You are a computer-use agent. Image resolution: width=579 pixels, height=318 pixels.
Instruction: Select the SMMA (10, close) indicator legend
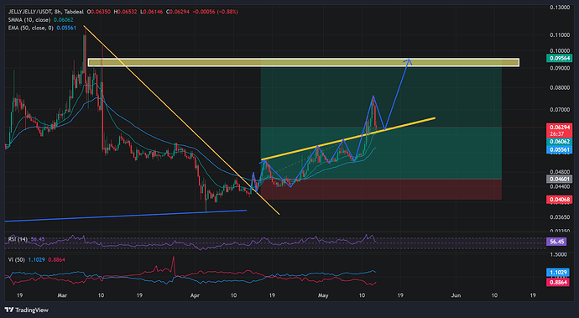[29, 20]
